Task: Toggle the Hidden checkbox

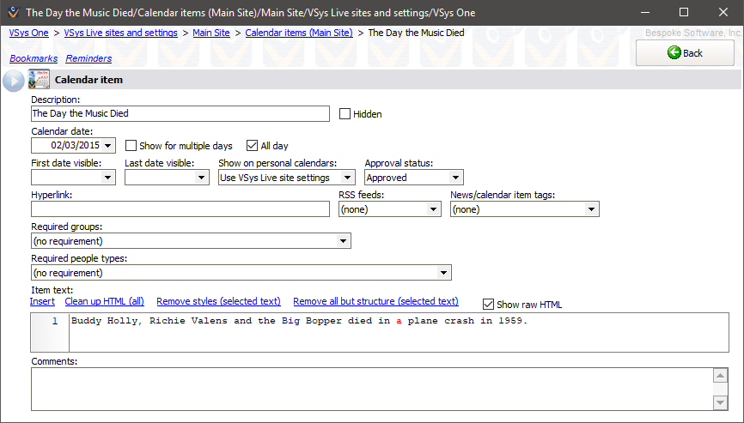Action: (x=345, y=114)
